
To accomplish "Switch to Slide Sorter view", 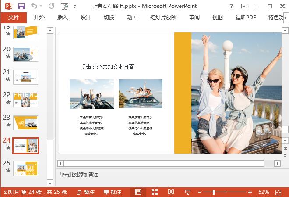I will (x=155, y=192).
